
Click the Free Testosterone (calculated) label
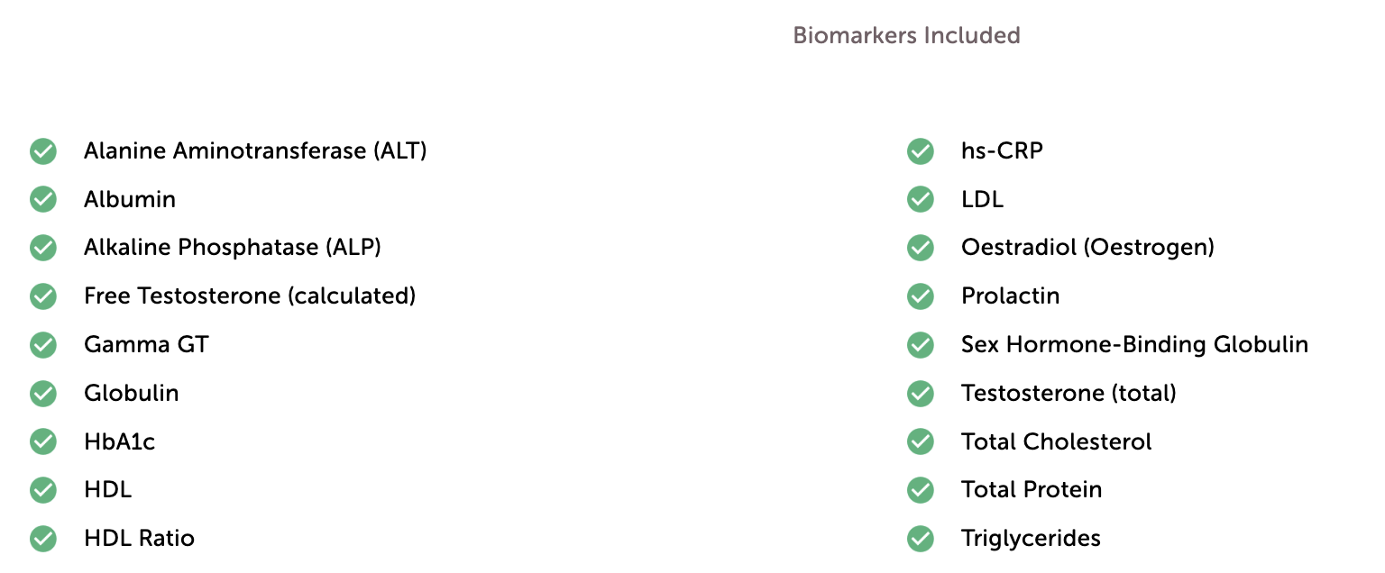[x=250, y=296]
